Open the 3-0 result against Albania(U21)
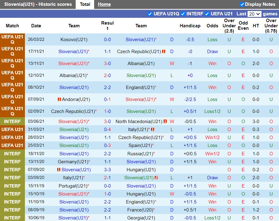 107,64
